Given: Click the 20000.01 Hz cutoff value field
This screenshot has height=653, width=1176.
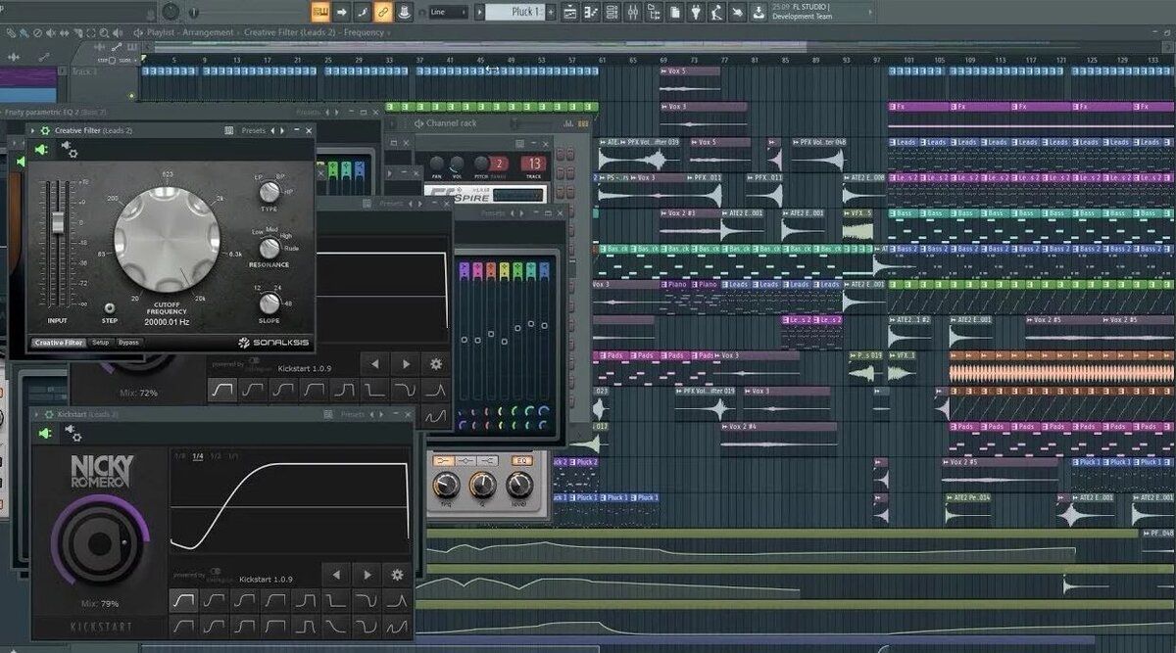Looking at the screenshot, I should [168, 322].
